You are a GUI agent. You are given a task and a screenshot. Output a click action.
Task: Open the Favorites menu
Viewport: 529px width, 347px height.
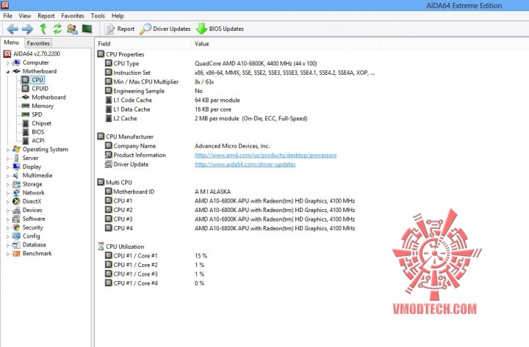pyautogui.click(x=73, y=16)
